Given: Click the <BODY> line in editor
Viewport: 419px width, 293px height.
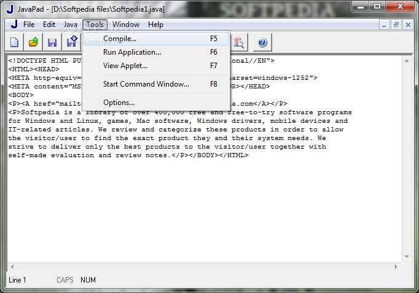Looking at the screenshot, I should pyautogui.click(x=21, y=95).
